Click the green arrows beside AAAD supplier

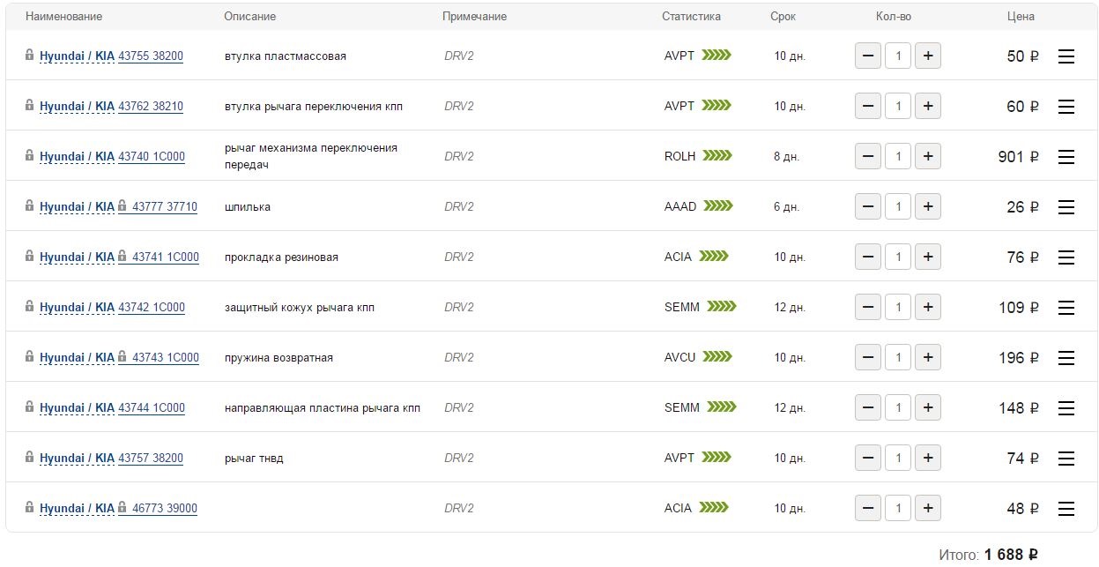(x=718, y=206)
